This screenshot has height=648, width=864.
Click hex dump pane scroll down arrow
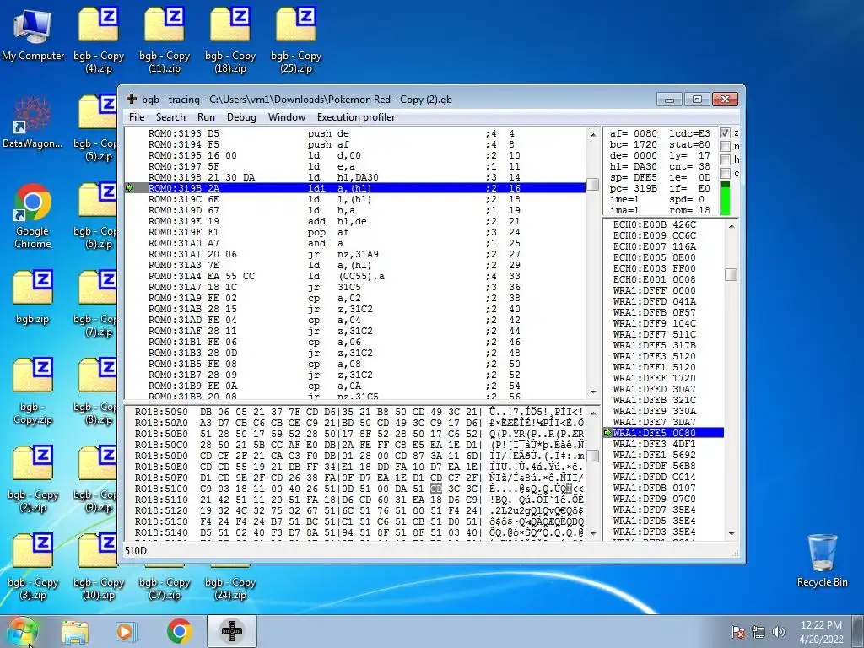pyautogui.click(x=593, y=533)
